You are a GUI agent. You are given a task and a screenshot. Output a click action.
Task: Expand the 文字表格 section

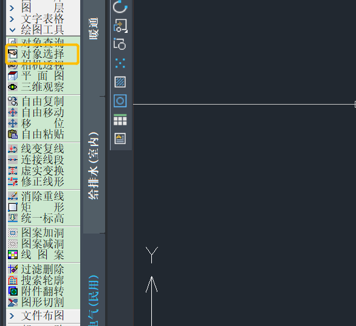[12, 19]
